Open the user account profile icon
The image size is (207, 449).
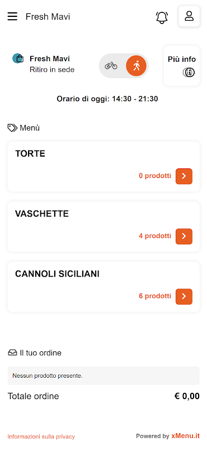(x=189, y=16)
